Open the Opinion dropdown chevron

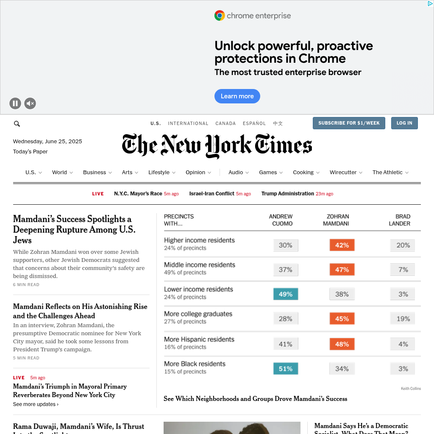coord(209,173)
